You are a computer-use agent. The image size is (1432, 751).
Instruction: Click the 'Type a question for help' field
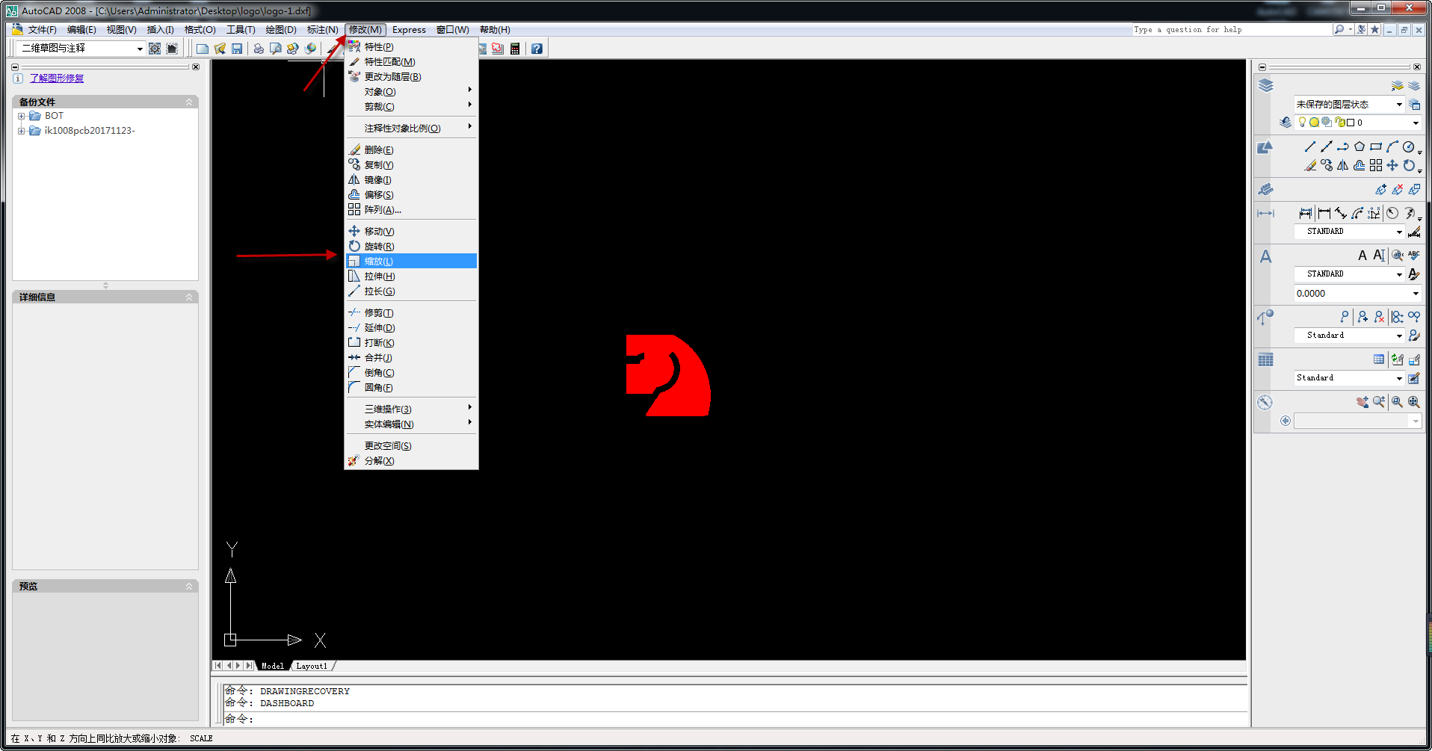(1232, 30)
